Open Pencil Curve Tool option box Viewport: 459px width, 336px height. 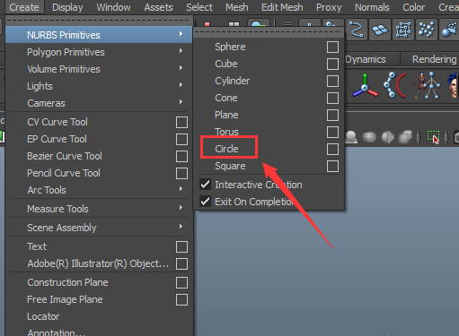click(181, 173)
